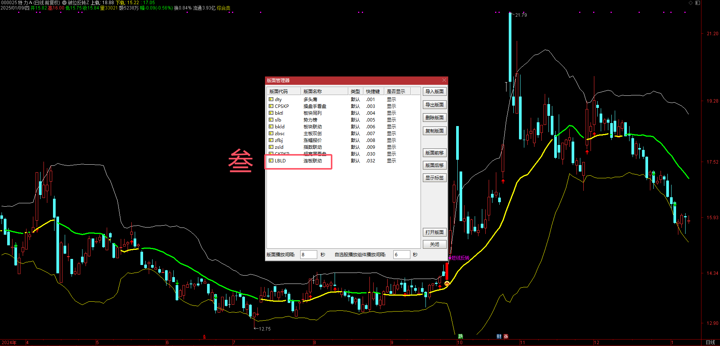The image size is (720, 346).
Task: Click the 导出版面 button
Action: (435, 105)
